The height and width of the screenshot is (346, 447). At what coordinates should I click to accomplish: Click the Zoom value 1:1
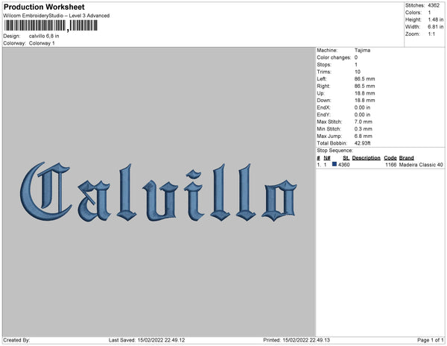pyautogui.click(x=431, y=34)
